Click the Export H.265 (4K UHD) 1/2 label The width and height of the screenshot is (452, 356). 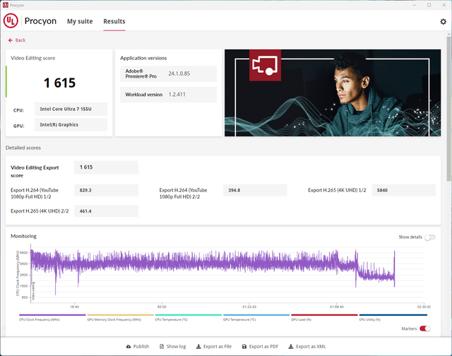[337, 190]
